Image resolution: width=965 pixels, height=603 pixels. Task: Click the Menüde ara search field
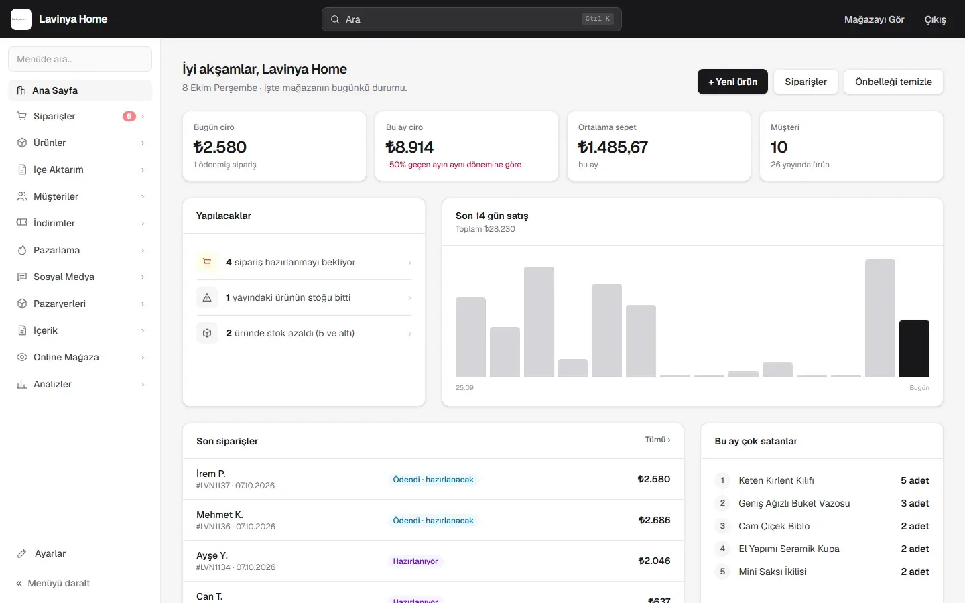(x=80, y=59)
